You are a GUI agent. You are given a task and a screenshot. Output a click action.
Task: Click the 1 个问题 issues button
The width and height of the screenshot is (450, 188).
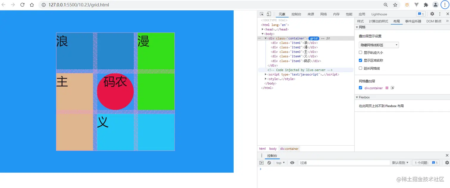[426, 163]
